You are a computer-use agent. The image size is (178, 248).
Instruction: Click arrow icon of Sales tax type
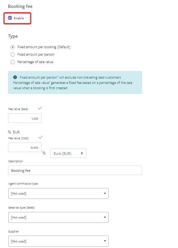(105, 217)
